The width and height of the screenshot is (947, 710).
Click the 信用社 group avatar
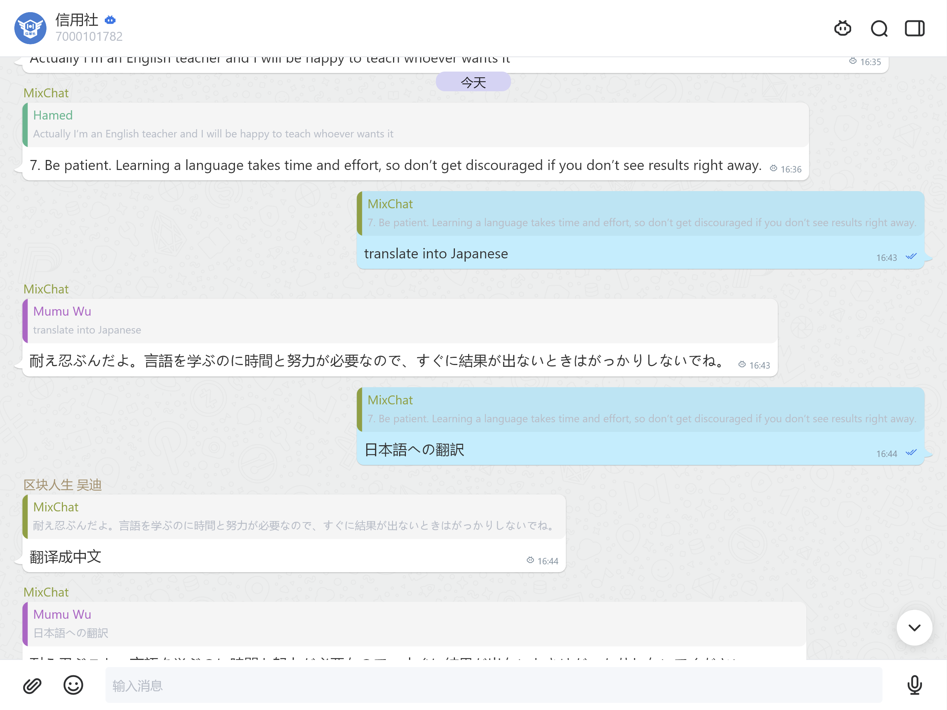pyautogui.click(x=30, y=28)
